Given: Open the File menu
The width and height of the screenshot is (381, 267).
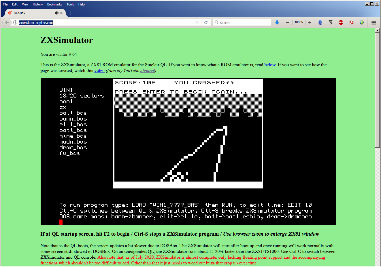Looking at the screenshot, I should [5, 4].
